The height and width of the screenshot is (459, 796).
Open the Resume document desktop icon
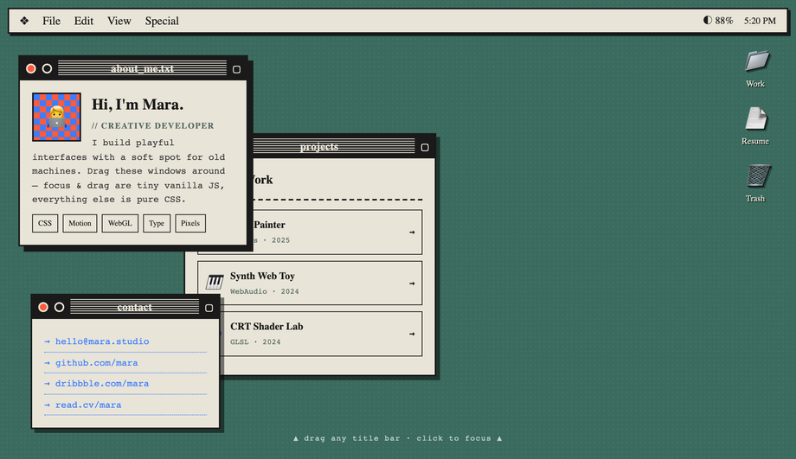pos(755,126)
